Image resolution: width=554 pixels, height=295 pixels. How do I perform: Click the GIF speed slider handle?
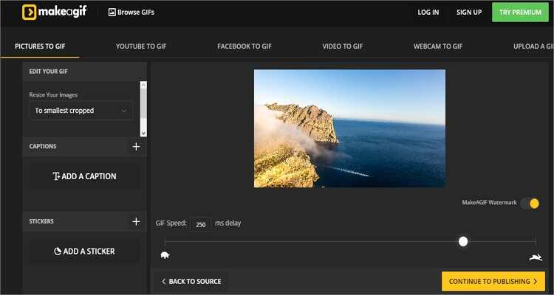point(463,241)
